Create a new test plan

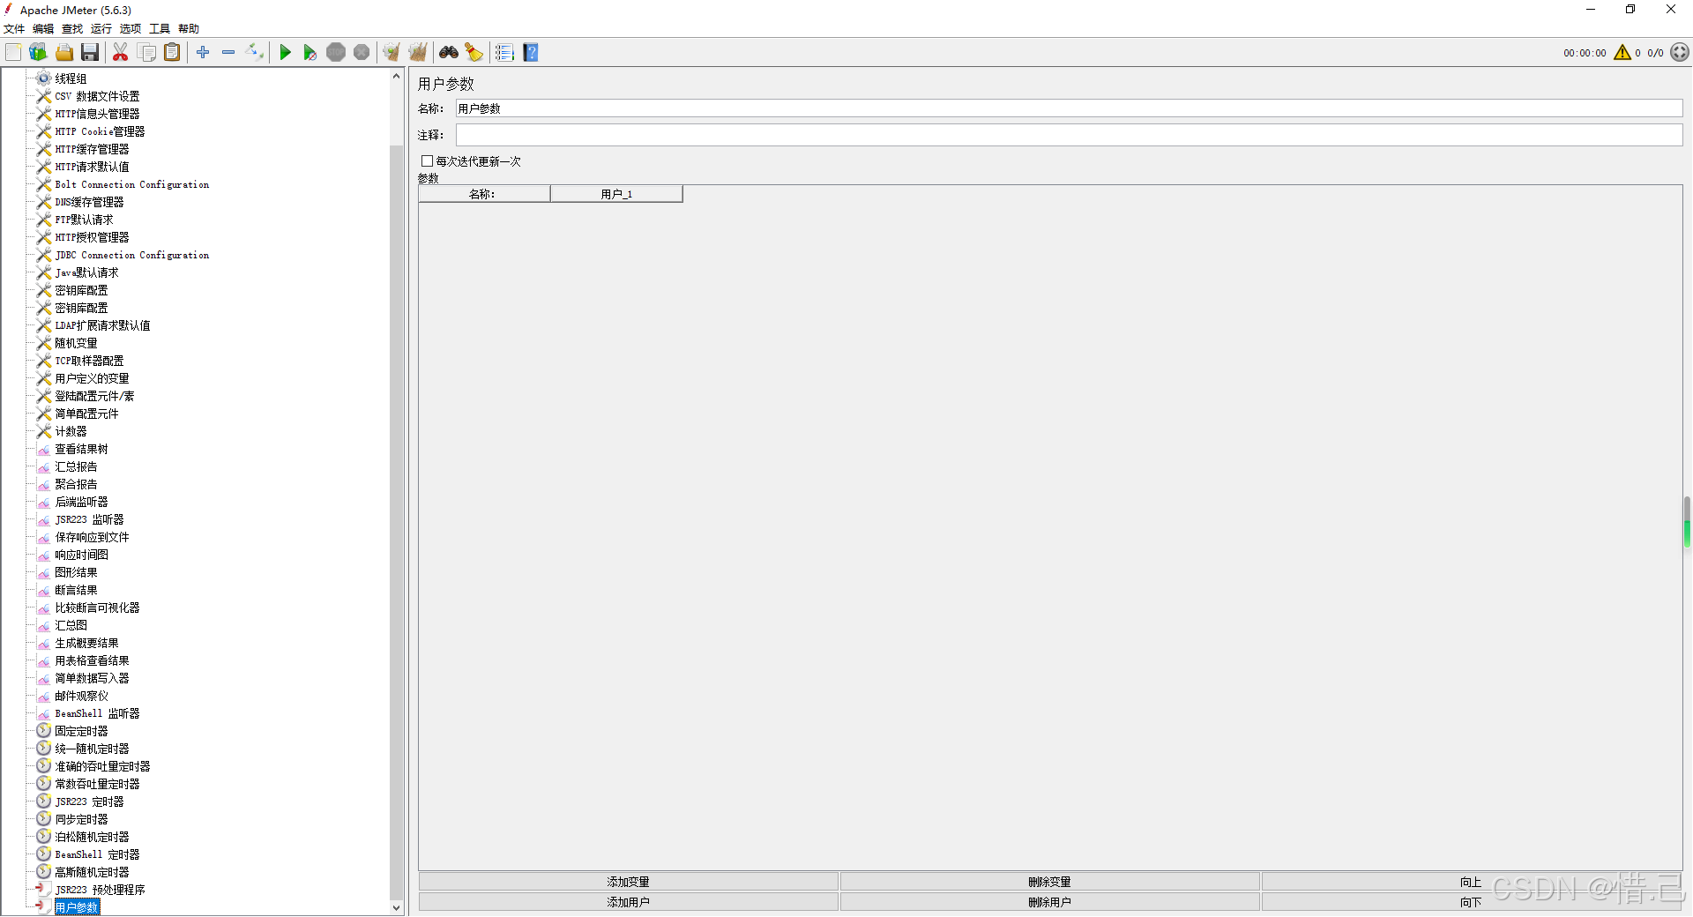click(13, 53)
